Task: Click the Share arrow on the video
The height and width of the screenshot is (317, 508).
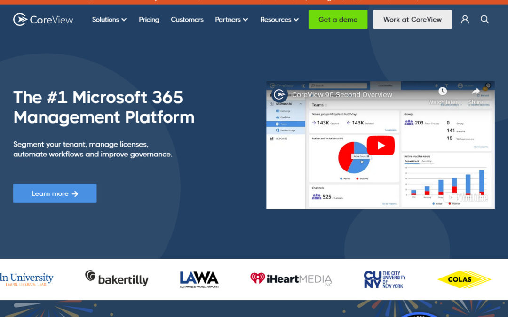Action: [x=476, y=92]
